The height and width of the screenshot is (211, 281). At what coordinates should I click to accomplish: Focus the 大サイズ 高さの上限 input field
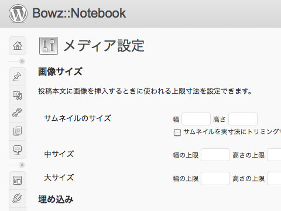(274, 178)
